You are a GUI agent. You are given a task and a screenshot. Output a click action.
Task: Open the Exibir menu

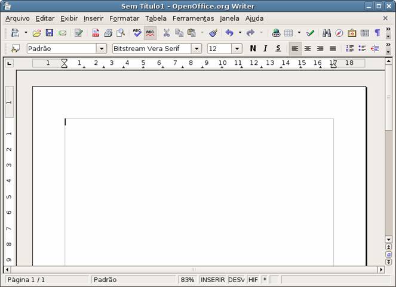pyautogui.click(x=69, y=18)
